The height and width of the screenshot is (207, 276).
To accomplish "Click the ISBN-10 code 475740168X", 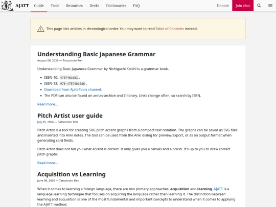I will coord(69,78).
